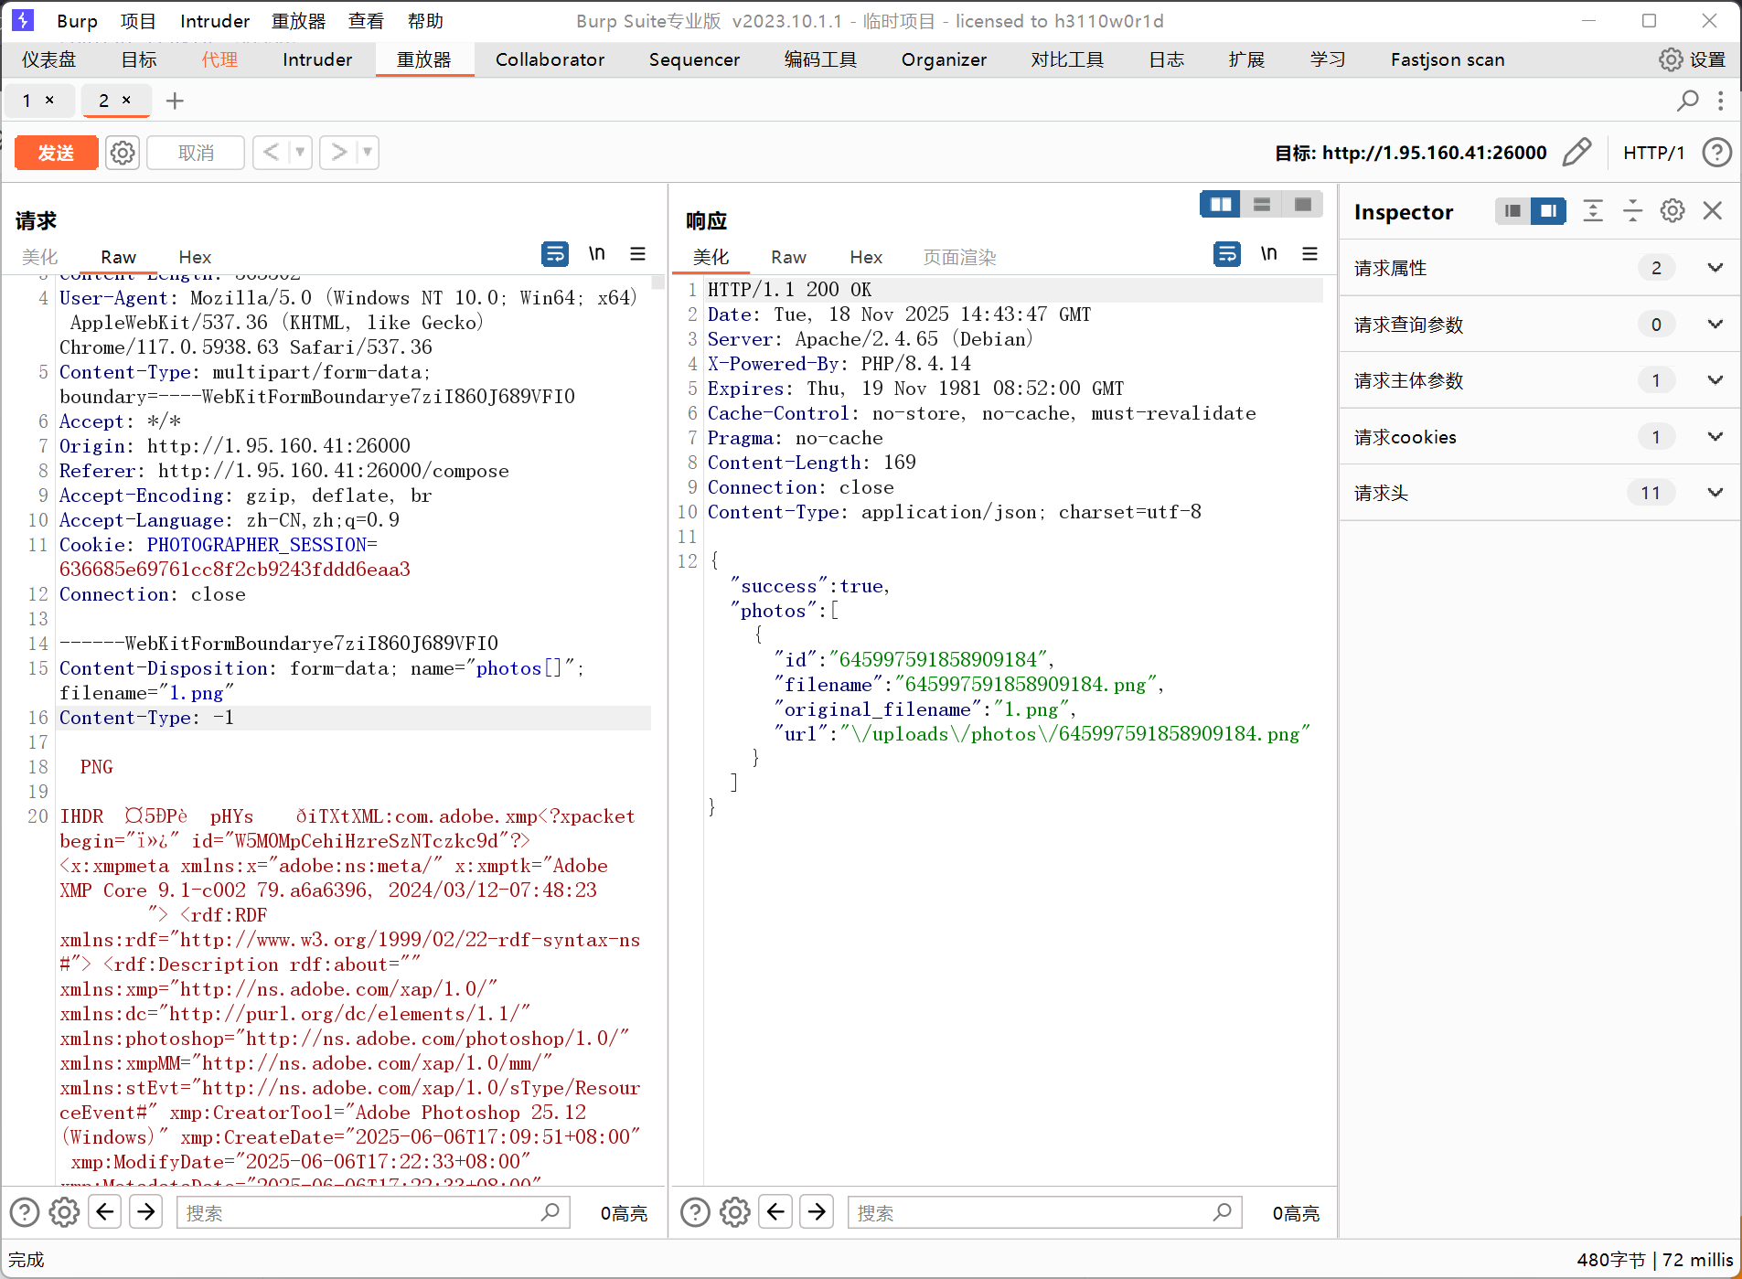
Task: Click the search magnifier icon in tab bar
Action: [x=1687, y=101]
